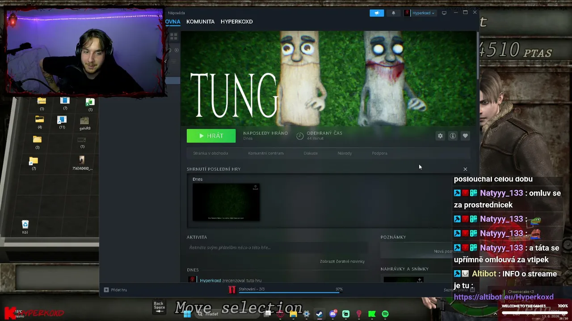This screenshot has height=321, width=572.
Task: Open Stránka v obchodě link
Action: [210, 153]
